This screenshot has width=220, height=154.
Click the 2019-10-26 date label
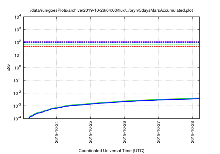[x=124, y=132]
